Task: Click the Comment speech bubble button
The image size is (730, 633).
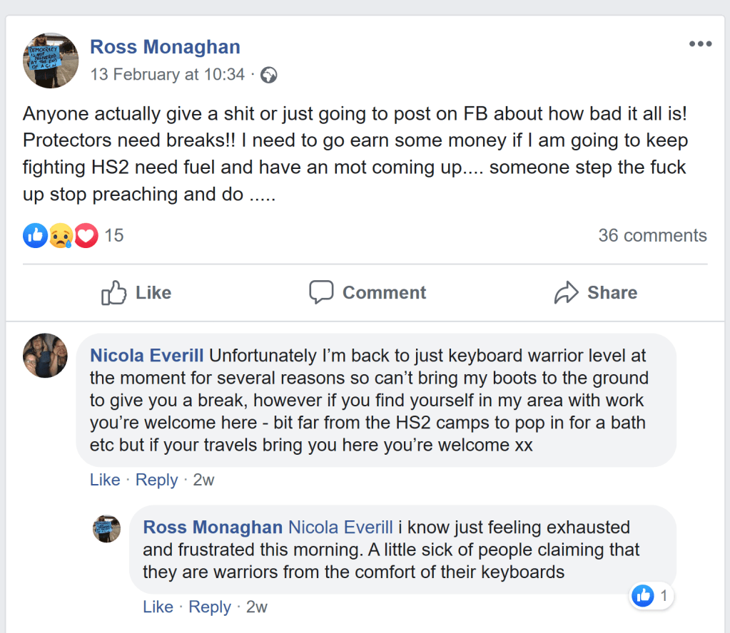Action: [367, 292]
